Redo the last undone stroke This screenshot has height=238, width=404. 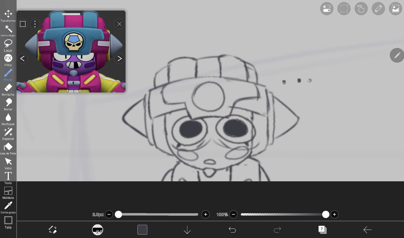277,230
